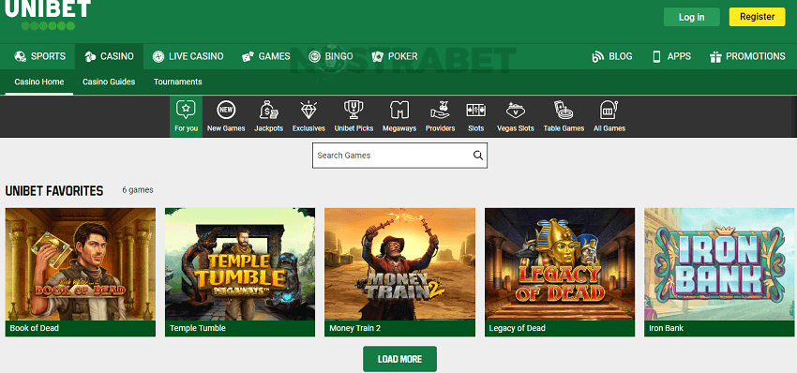Viewport: 797px width, 373px height.
Task: Open the Unibet Picks trophy icon
Action: point(353,111)
